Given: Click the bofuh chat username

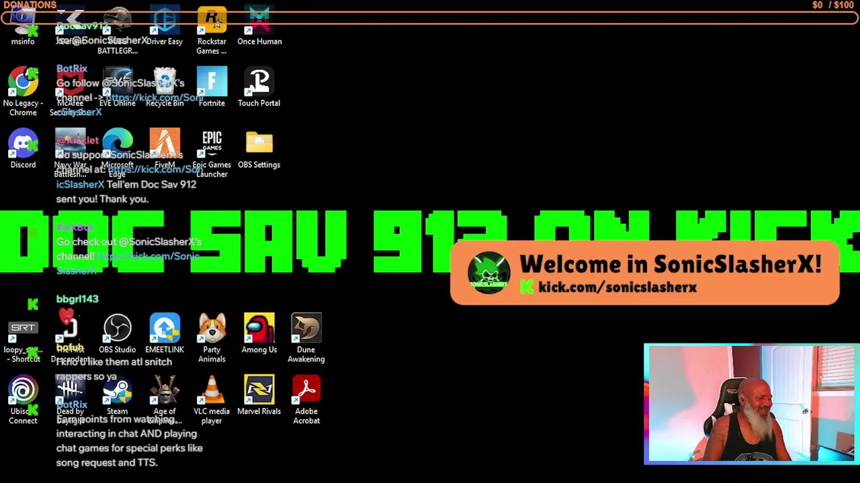Looking at the screenshot, I should [x=70, y=347].
